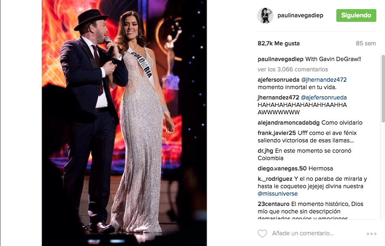The height and width of the screenshot is (246, 385).
Task: View frank.javier25 commenter profile
Action: pyautogui.click(x=277, y=133)
